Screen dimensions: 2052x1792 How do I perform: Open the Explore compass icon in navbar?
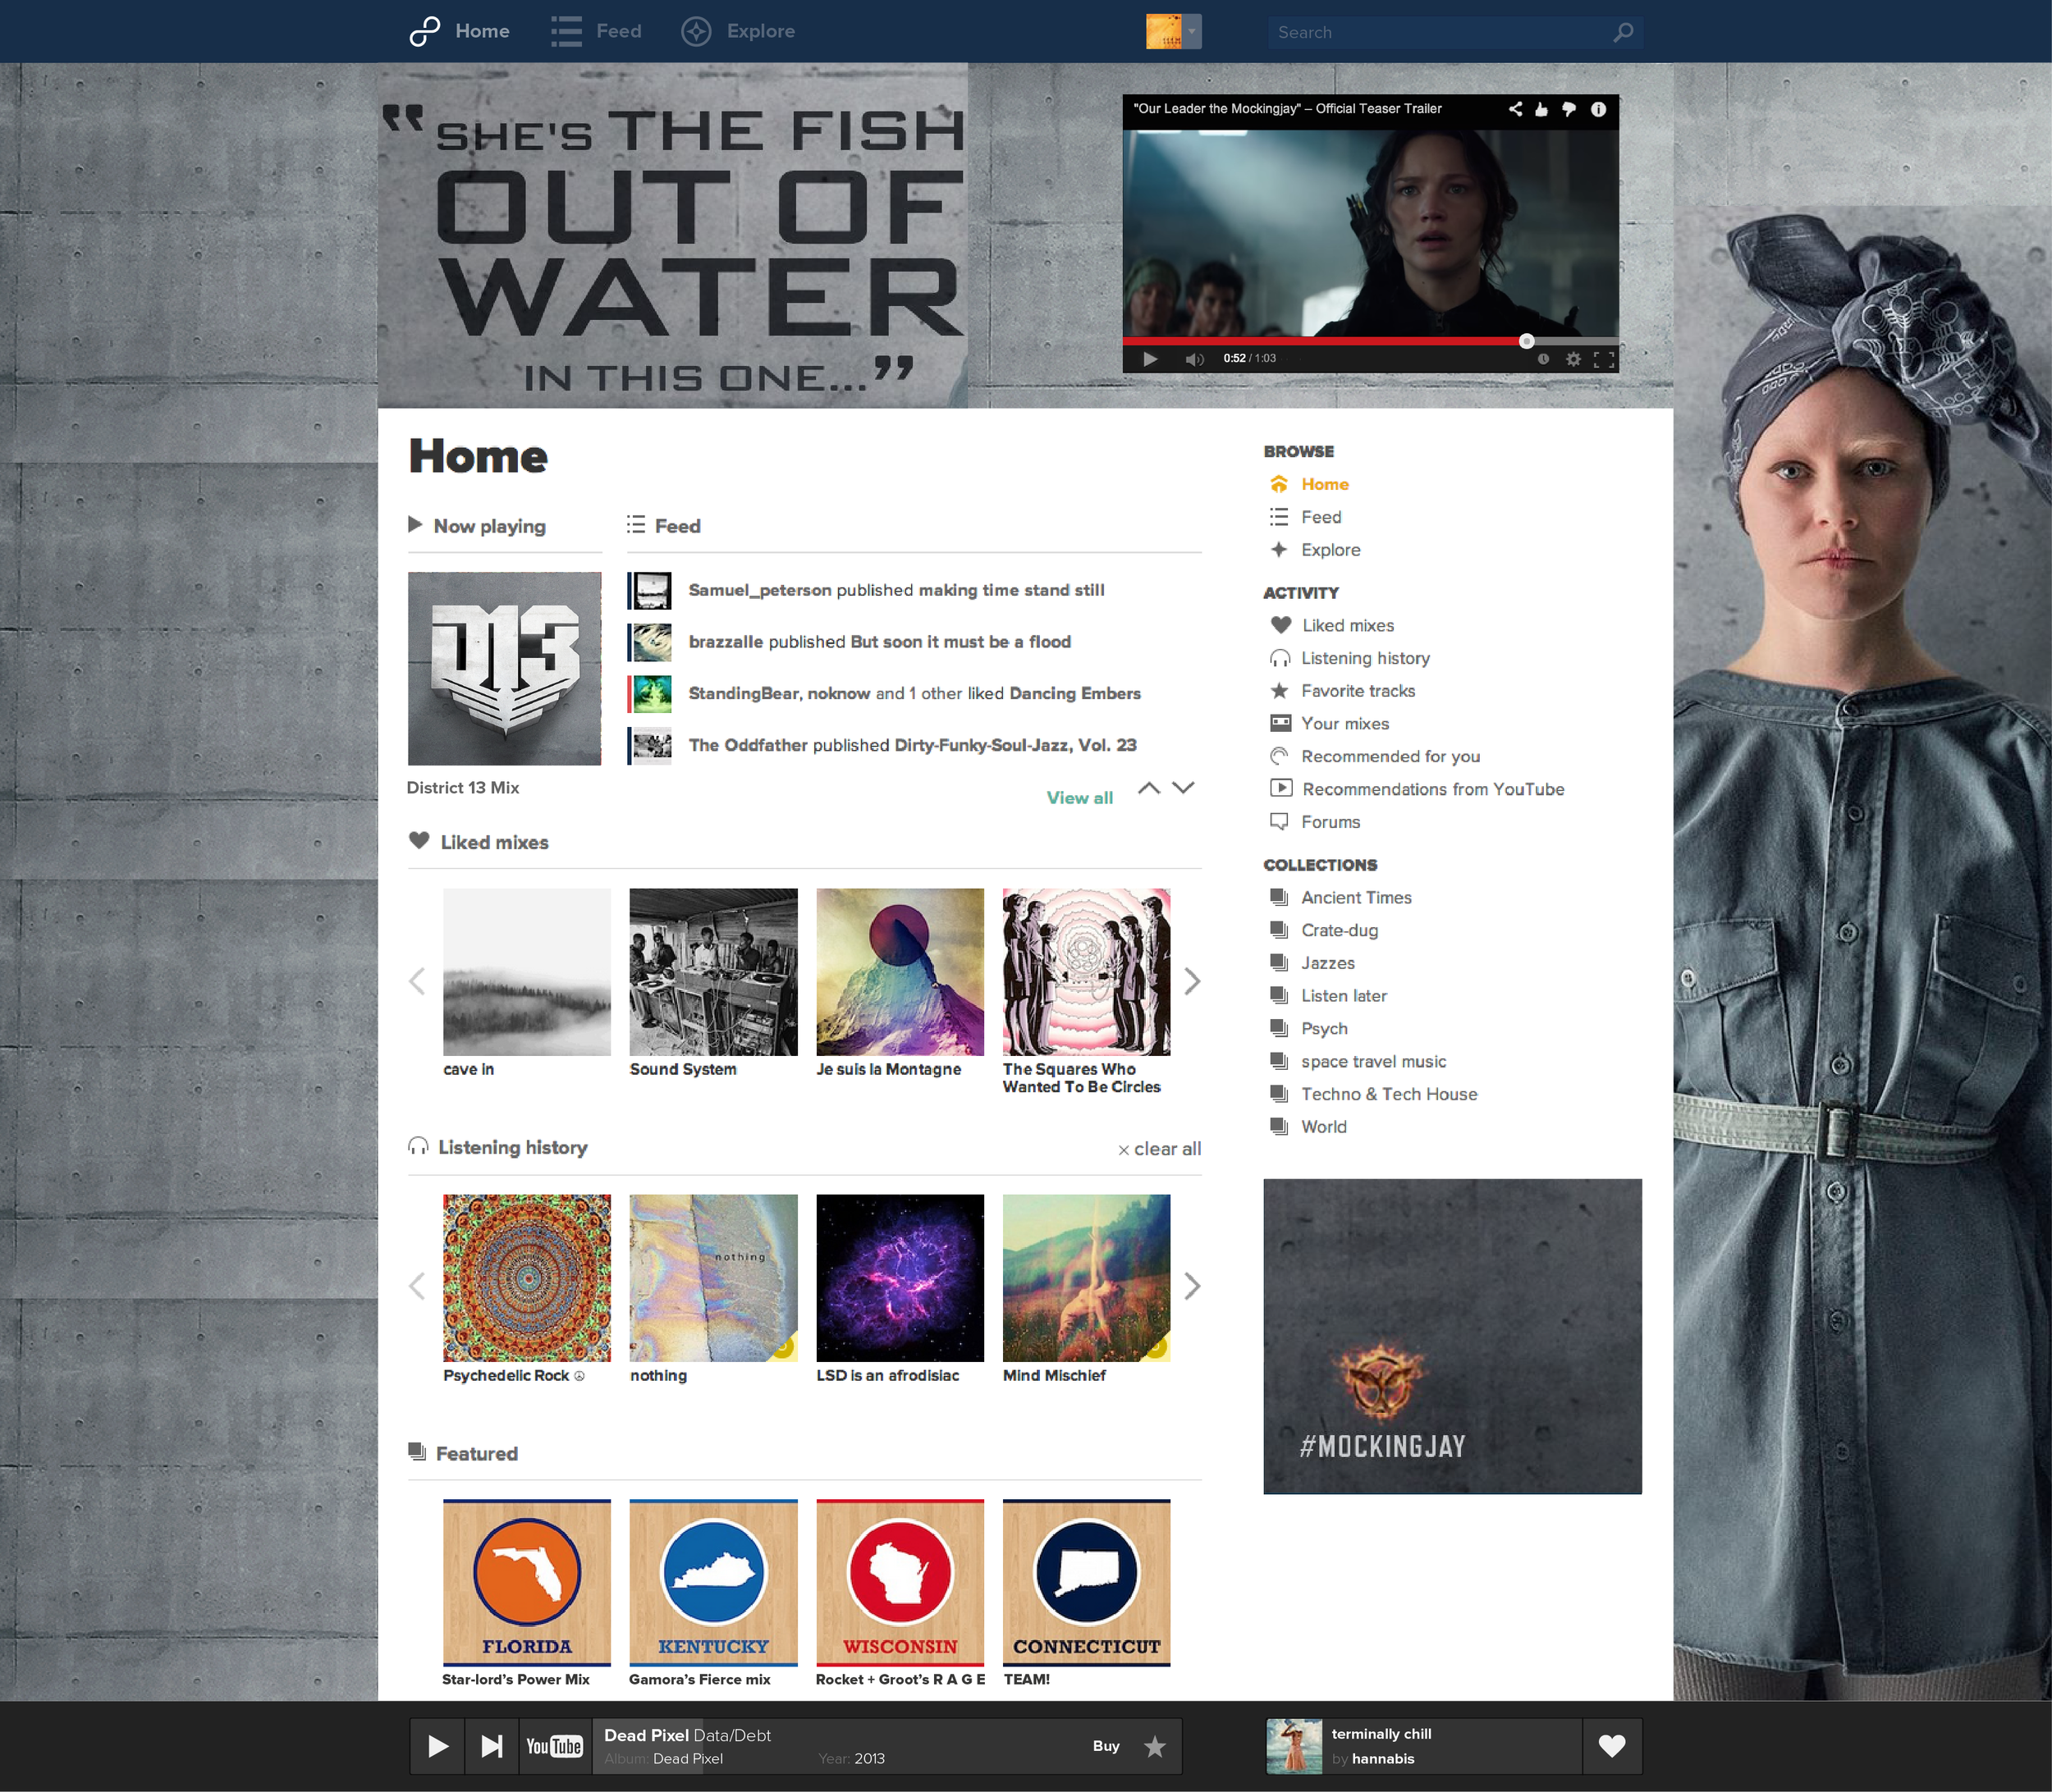click(x=696, y=31)
